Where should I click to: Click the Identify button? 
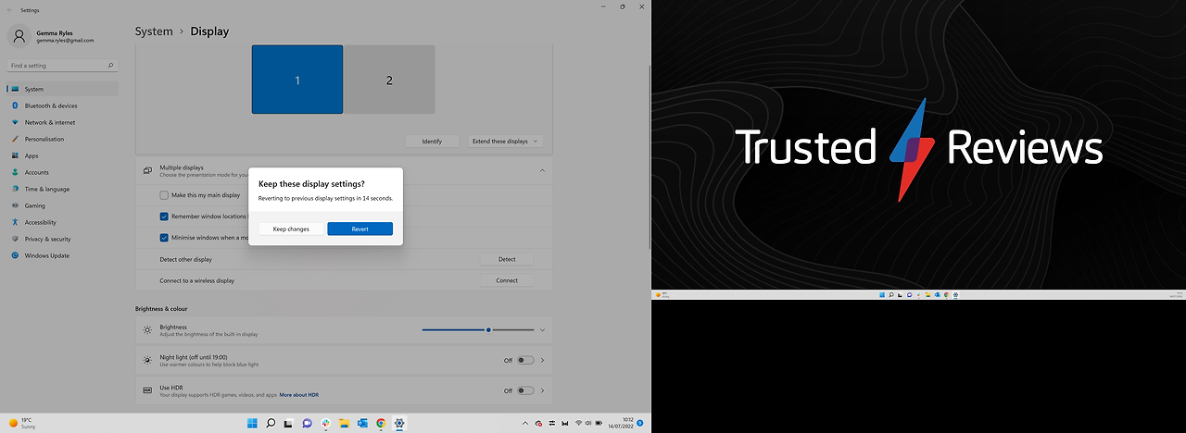pos(432,142)
